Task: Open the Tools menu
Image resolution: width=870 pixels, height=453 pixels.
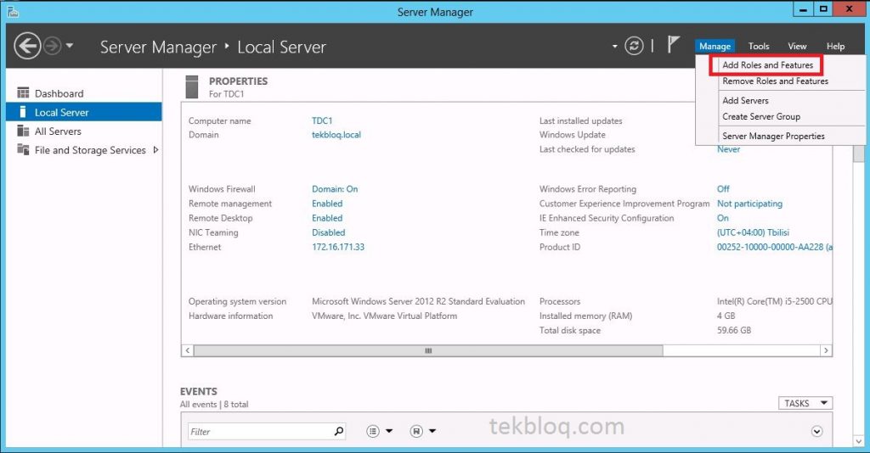Action: point(759,46)
